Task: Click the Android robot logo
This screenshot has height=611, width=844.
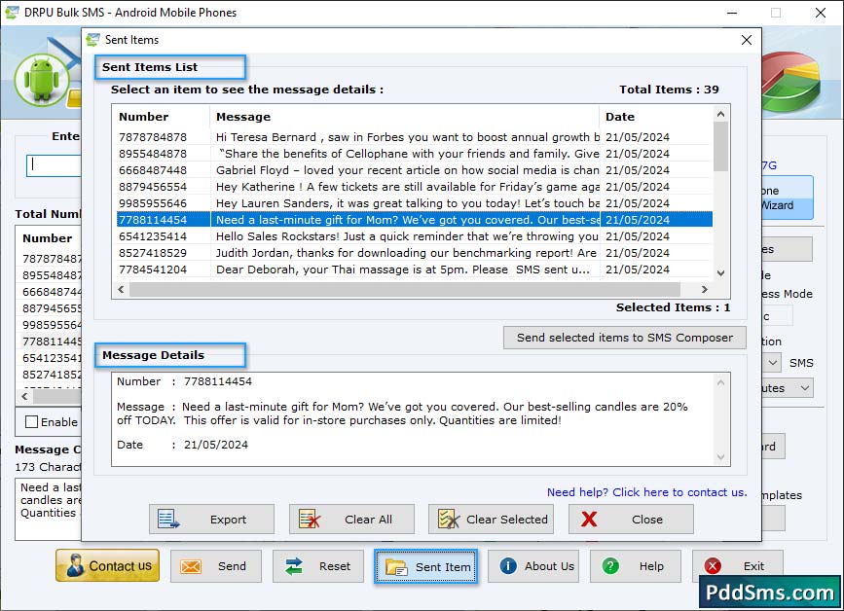Action: point(42,80)
